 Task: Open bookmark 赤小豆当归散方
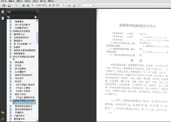tap(23, 25)
